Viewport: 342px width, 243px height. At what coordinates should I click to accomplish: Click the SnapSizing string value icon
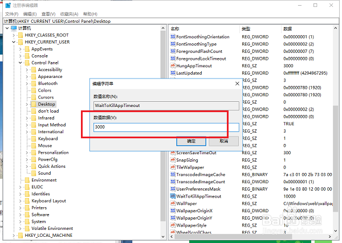pyautogui.click(x=173, y=160)
